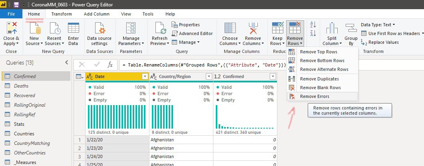This screenshot has width=424, height=166.
Task: Click the Remove Columns icon
Action: [x=253, y=28]
